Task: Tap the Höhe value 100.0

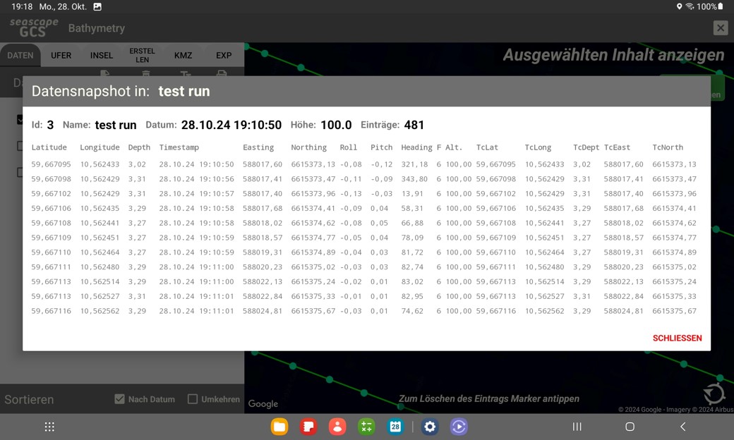Action: click(x=336, y=125)
